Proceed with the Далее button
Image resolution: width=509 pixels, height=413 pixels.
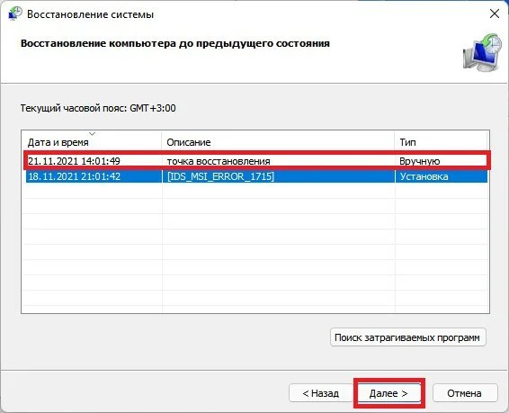[x=388, y=393]
